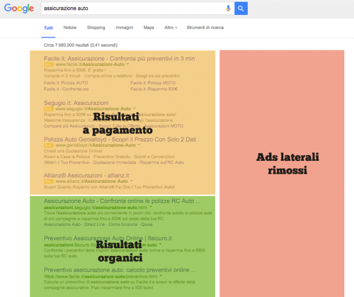Click Risparmia sull'RC Auto link

(x=161, y=162)
